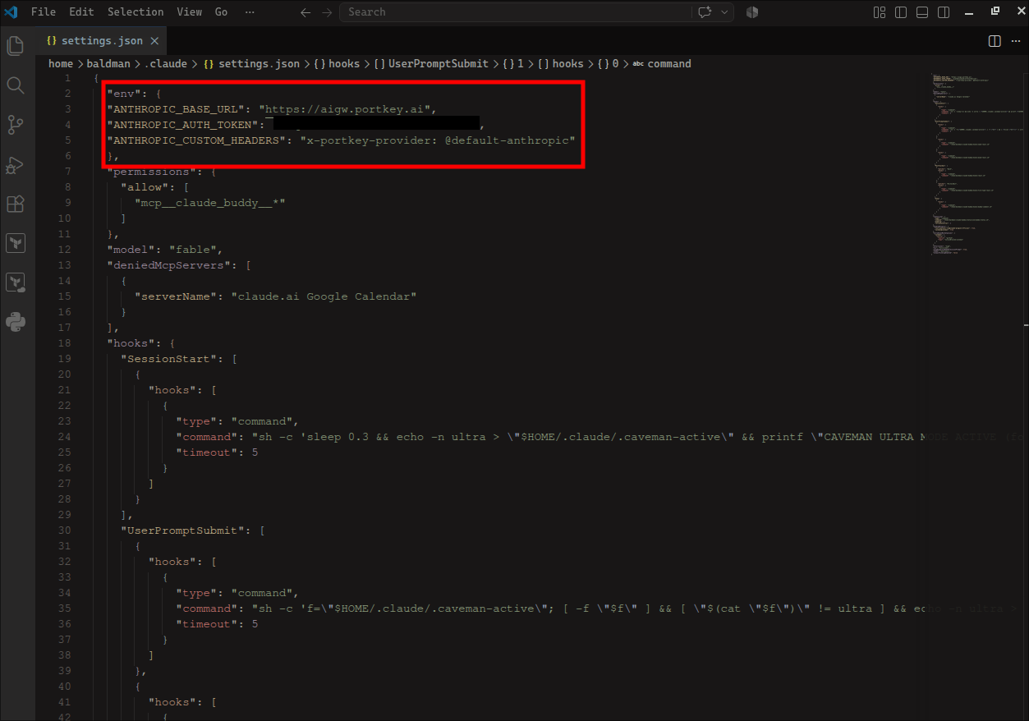Open the Python view in activity bar
This screenshot has width=1029, height=721.
coord(16,322)
